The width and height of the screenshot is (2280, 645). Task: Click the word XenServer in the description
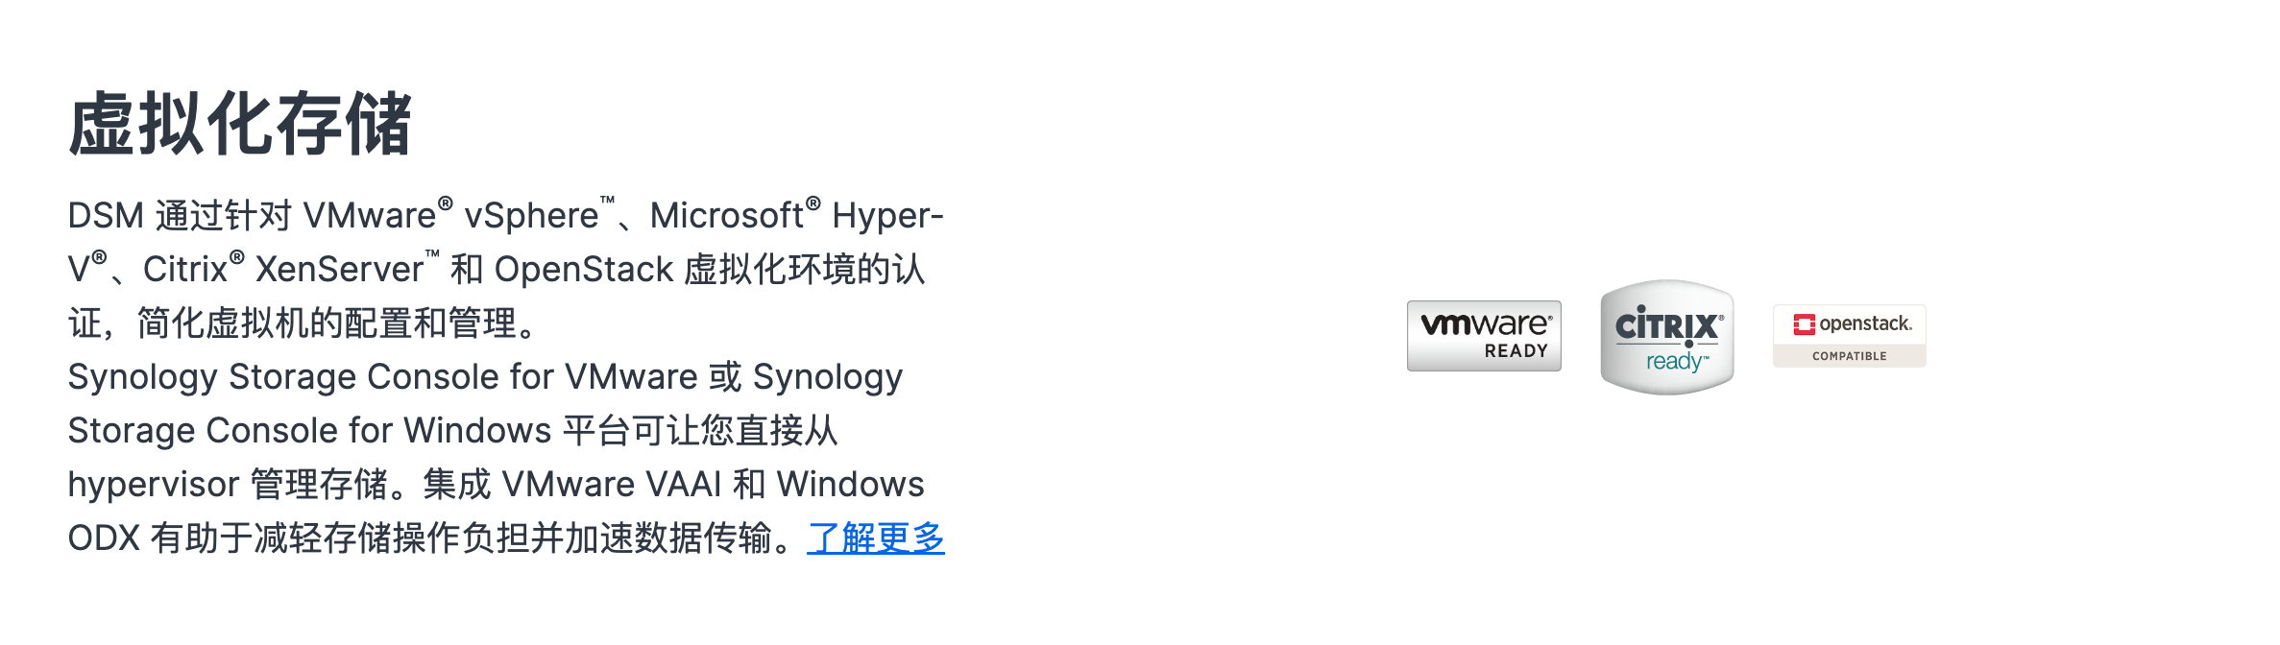(339, 270)
